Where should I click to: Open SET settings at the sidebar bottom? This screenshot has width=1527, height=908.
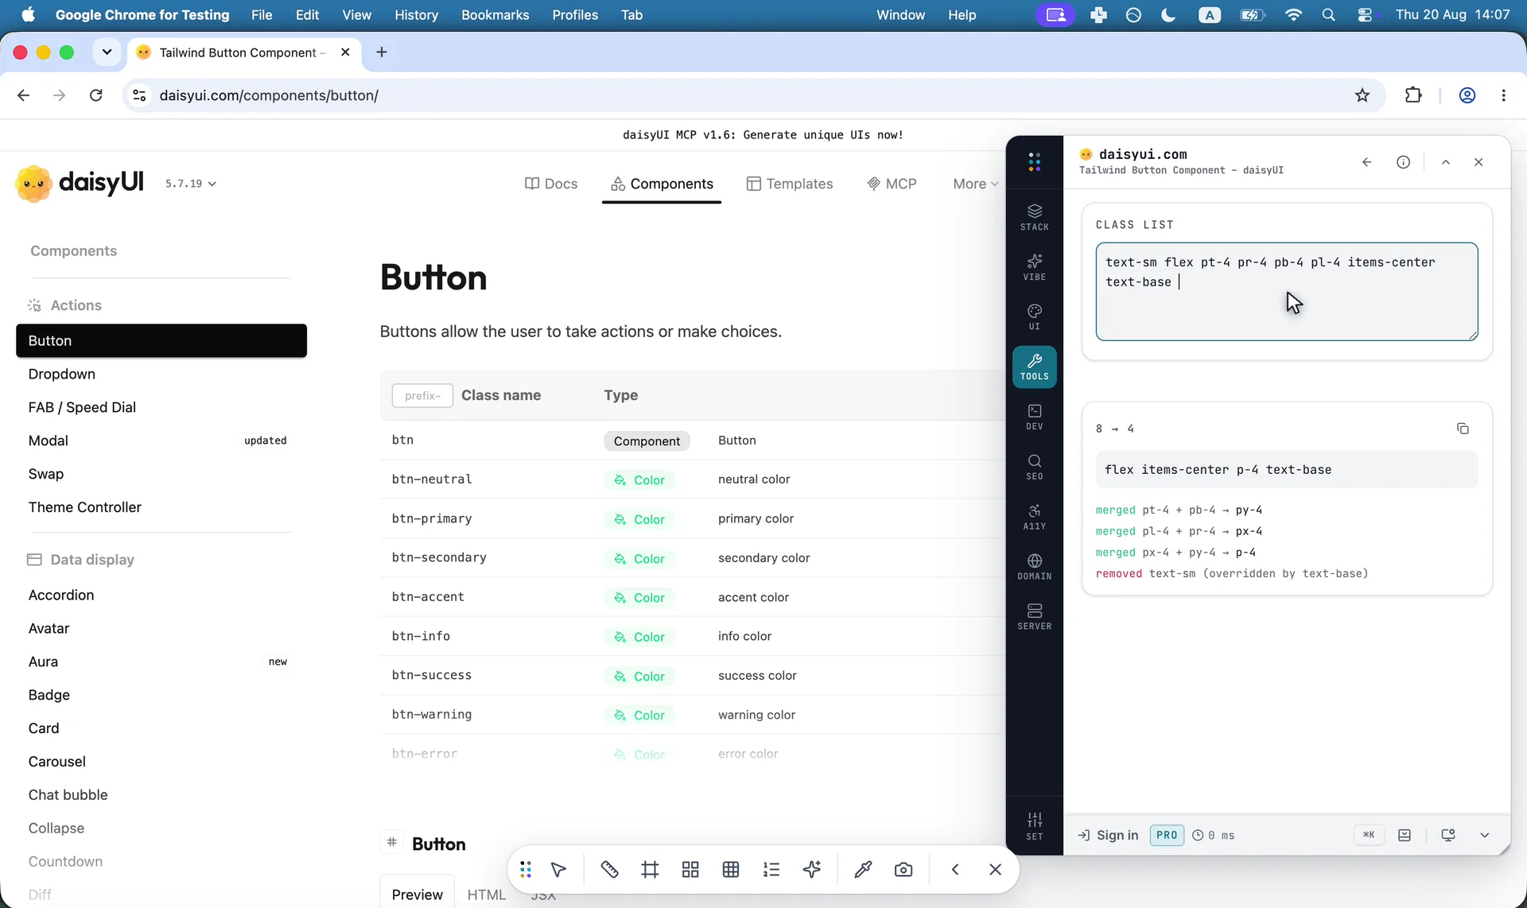1034,826
